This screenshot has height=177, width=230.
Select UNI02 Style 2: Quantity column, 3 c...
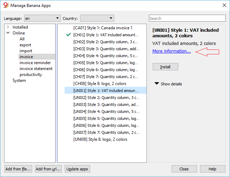tap(106, 98)
